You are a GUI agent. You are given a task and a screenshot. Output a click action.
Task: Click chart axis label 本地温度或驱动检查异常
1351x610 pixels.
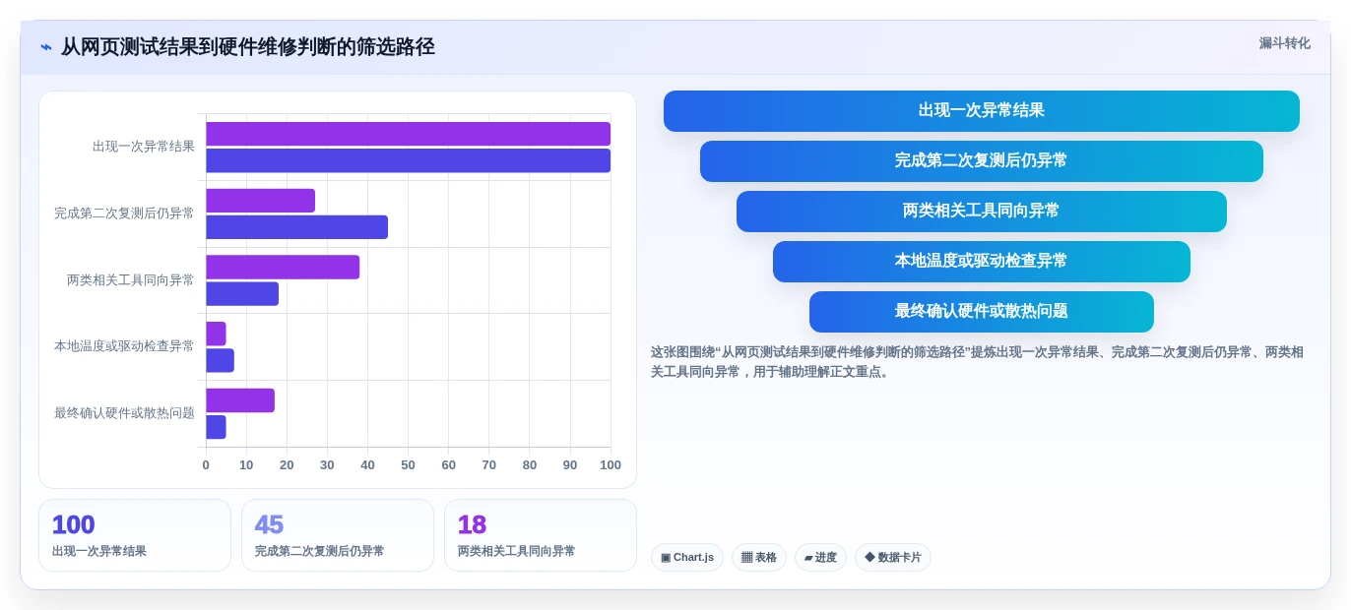(124, 346)
